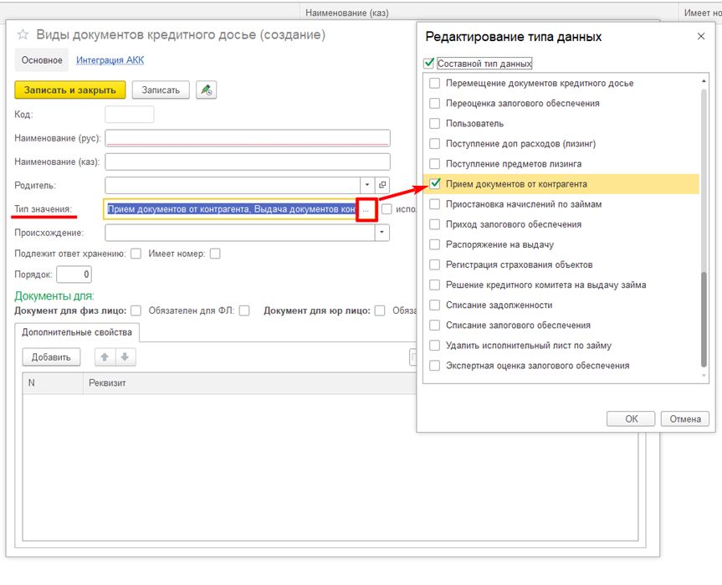Focus the Наименование (рус) input field

[x=248, y=138]
